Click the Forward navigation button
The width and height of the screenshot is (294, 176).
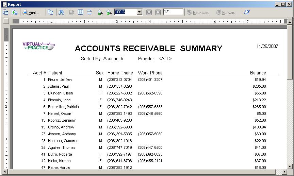point(226,12)
